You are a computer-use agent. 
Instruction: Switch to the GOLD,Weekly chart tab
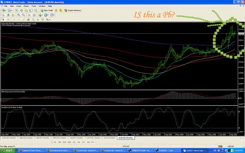coord(109,138)
